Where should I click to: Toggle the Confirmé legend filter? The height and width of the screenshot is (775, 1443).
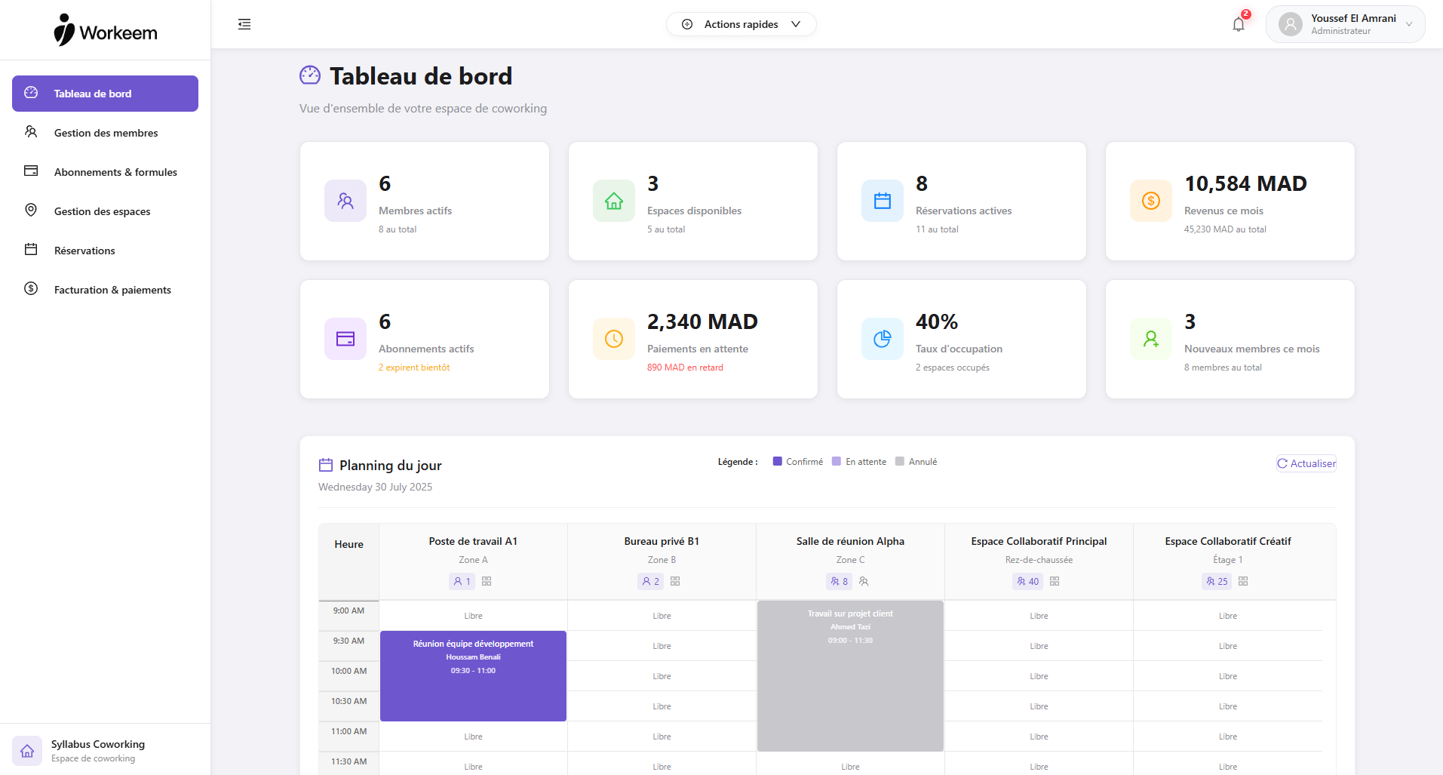point(797,460)
